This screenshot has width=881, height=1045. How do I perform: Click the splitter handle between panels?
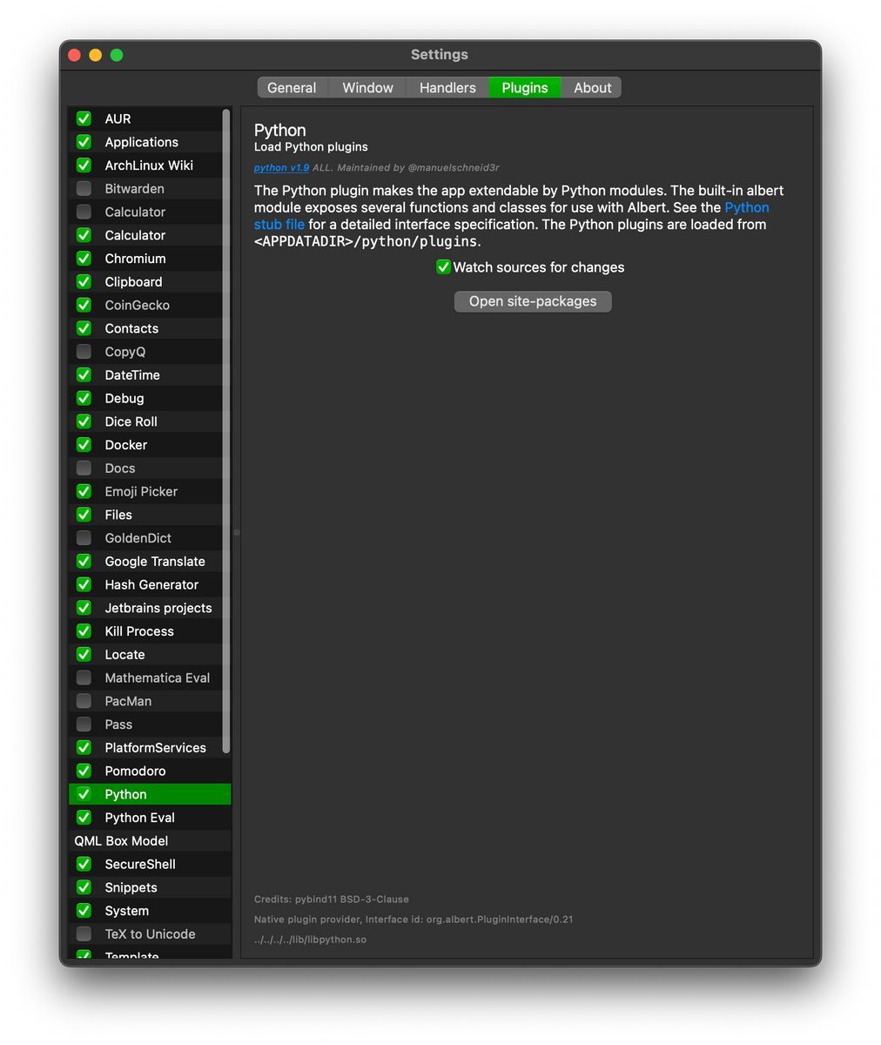coord(236,532)
